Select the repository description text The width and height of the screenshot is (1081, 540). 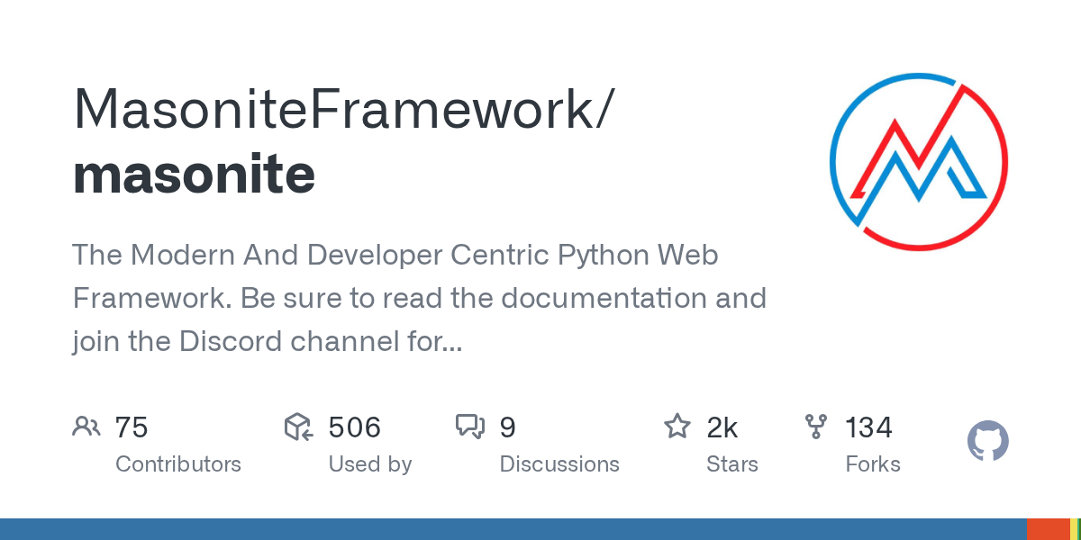point(419,298)
